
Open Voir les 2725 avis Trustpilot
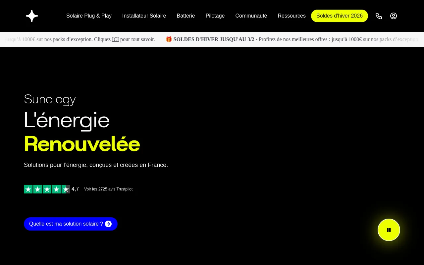(108, 189)
